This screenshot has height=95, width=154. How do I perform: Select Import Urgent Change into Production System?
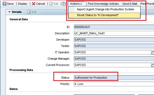[x=105, y=9]
